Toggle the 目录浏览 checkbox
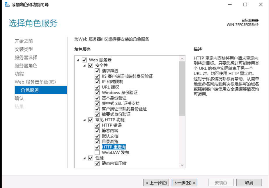The width and height of the screenshot is (269, 188). pyautogui.click(x=97, y=142)
